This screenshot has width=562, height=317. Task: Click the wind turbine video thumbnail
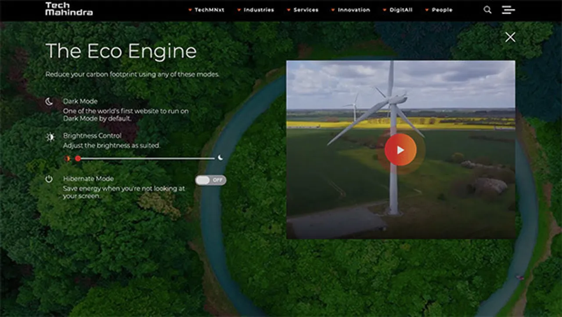point(401,150)
